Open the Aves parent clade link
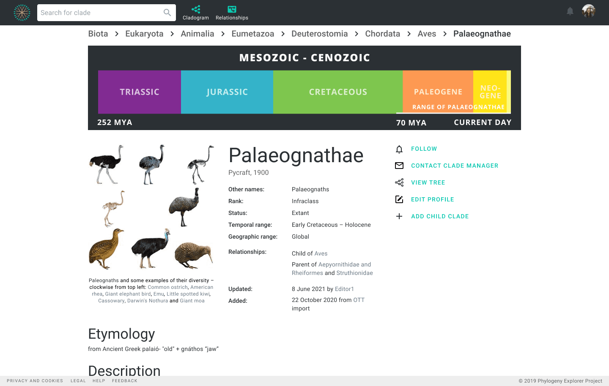 coord(321,253)
